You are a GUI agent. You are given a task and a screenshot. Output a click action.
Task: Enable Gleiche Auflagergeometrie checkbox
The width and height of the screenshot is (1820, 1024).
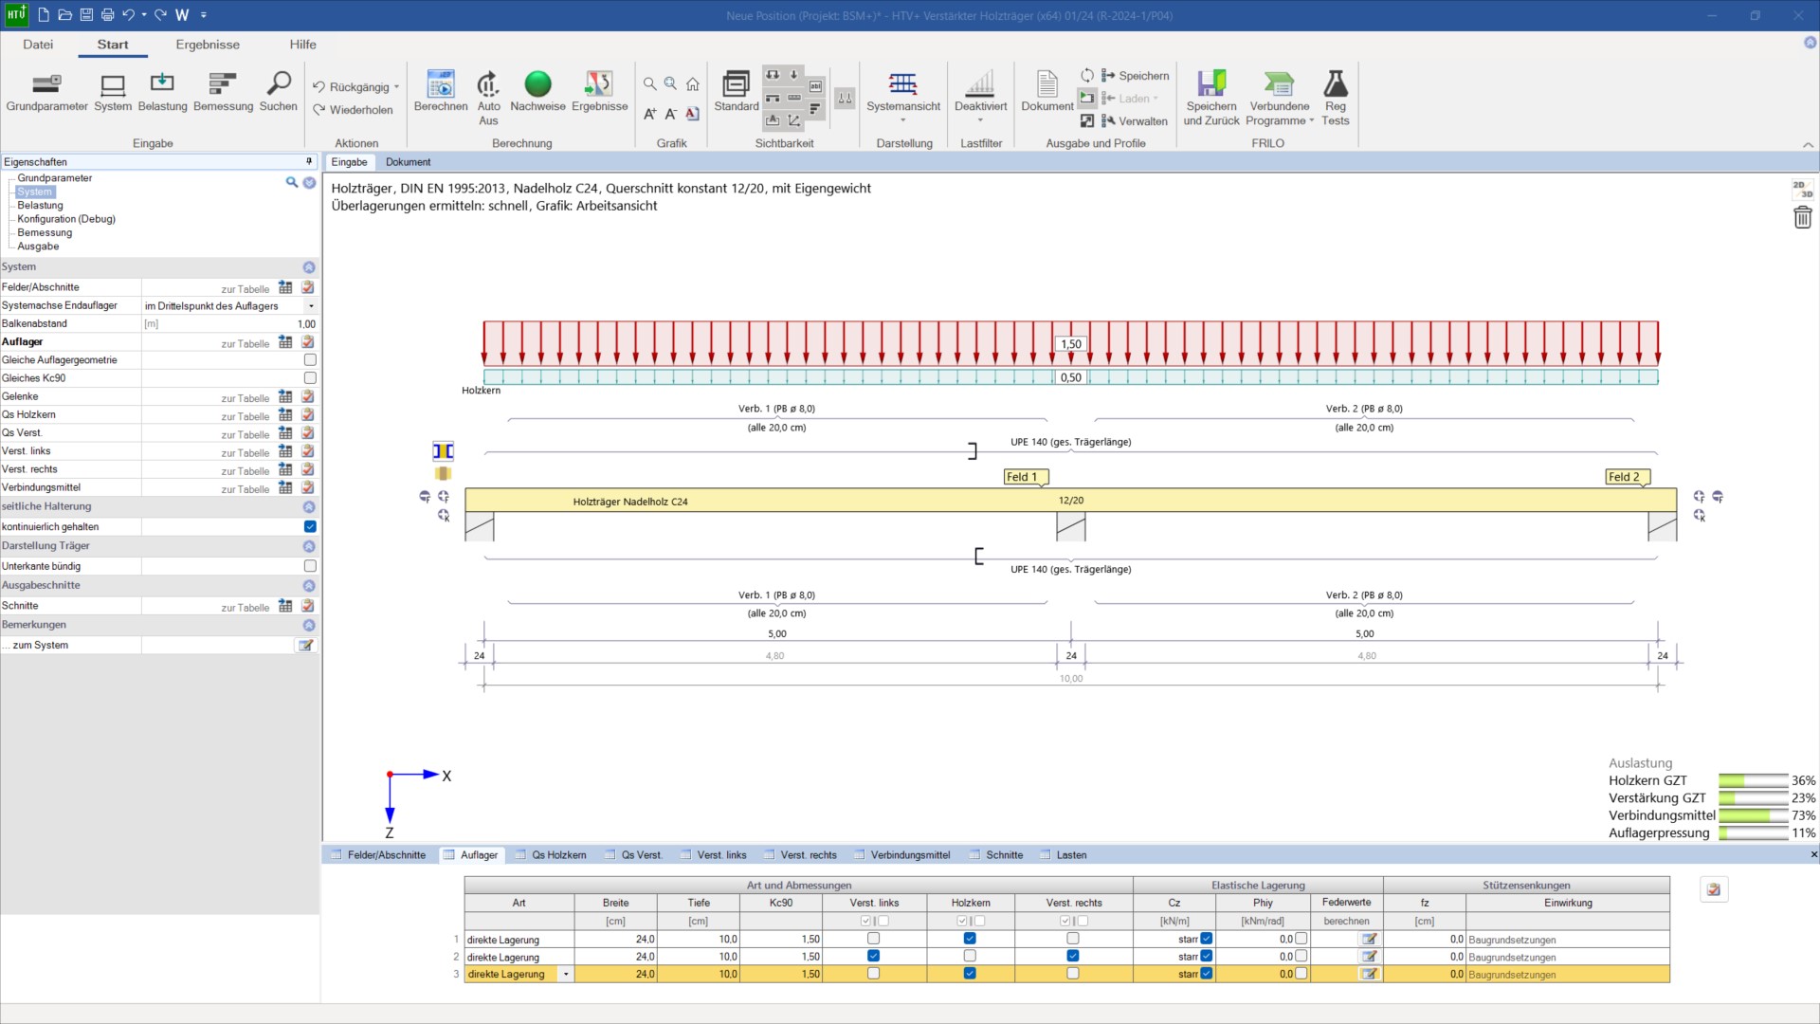tap(310, 360)
